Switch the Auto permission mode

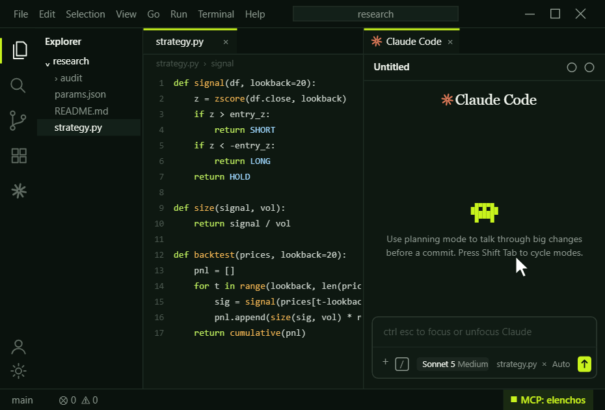[561, 364]
